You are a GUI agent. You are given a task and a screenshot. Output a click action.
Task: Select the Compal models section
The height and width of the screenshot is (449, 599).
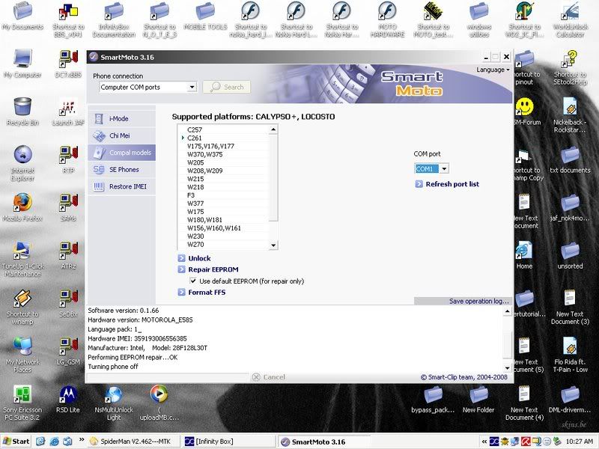tap(122, 153)
